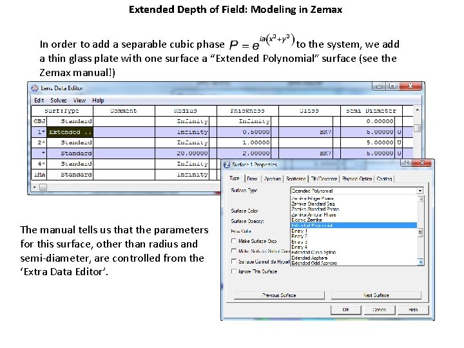Confirm with the OK button
464x348 pixels.
click(x=345, y=309)
